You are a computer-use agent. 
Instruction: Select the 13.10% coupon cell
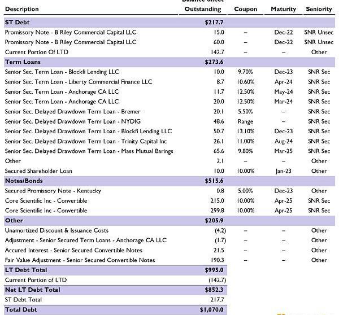point(245,131)
